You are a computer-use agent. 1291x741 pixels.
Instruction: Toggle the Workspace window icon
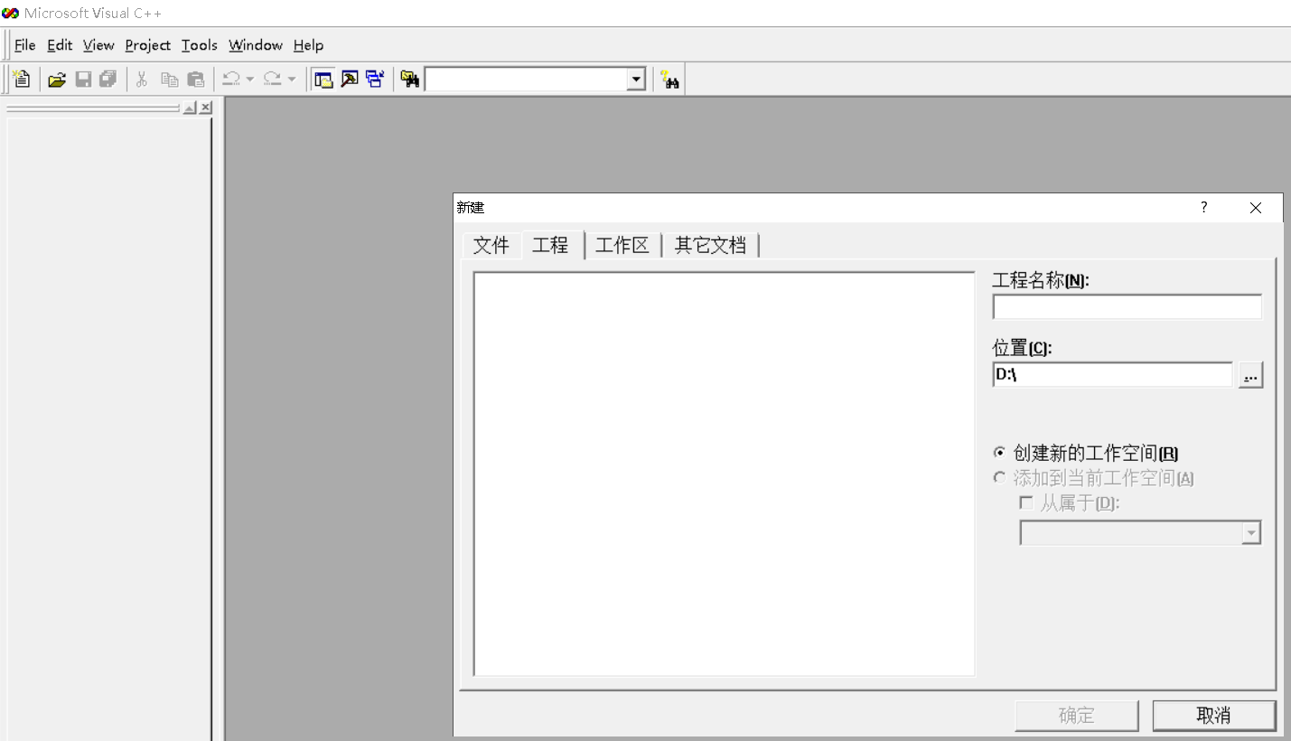point(323,80)
